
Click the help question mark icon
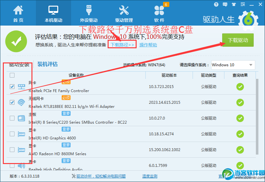point(216,4)
